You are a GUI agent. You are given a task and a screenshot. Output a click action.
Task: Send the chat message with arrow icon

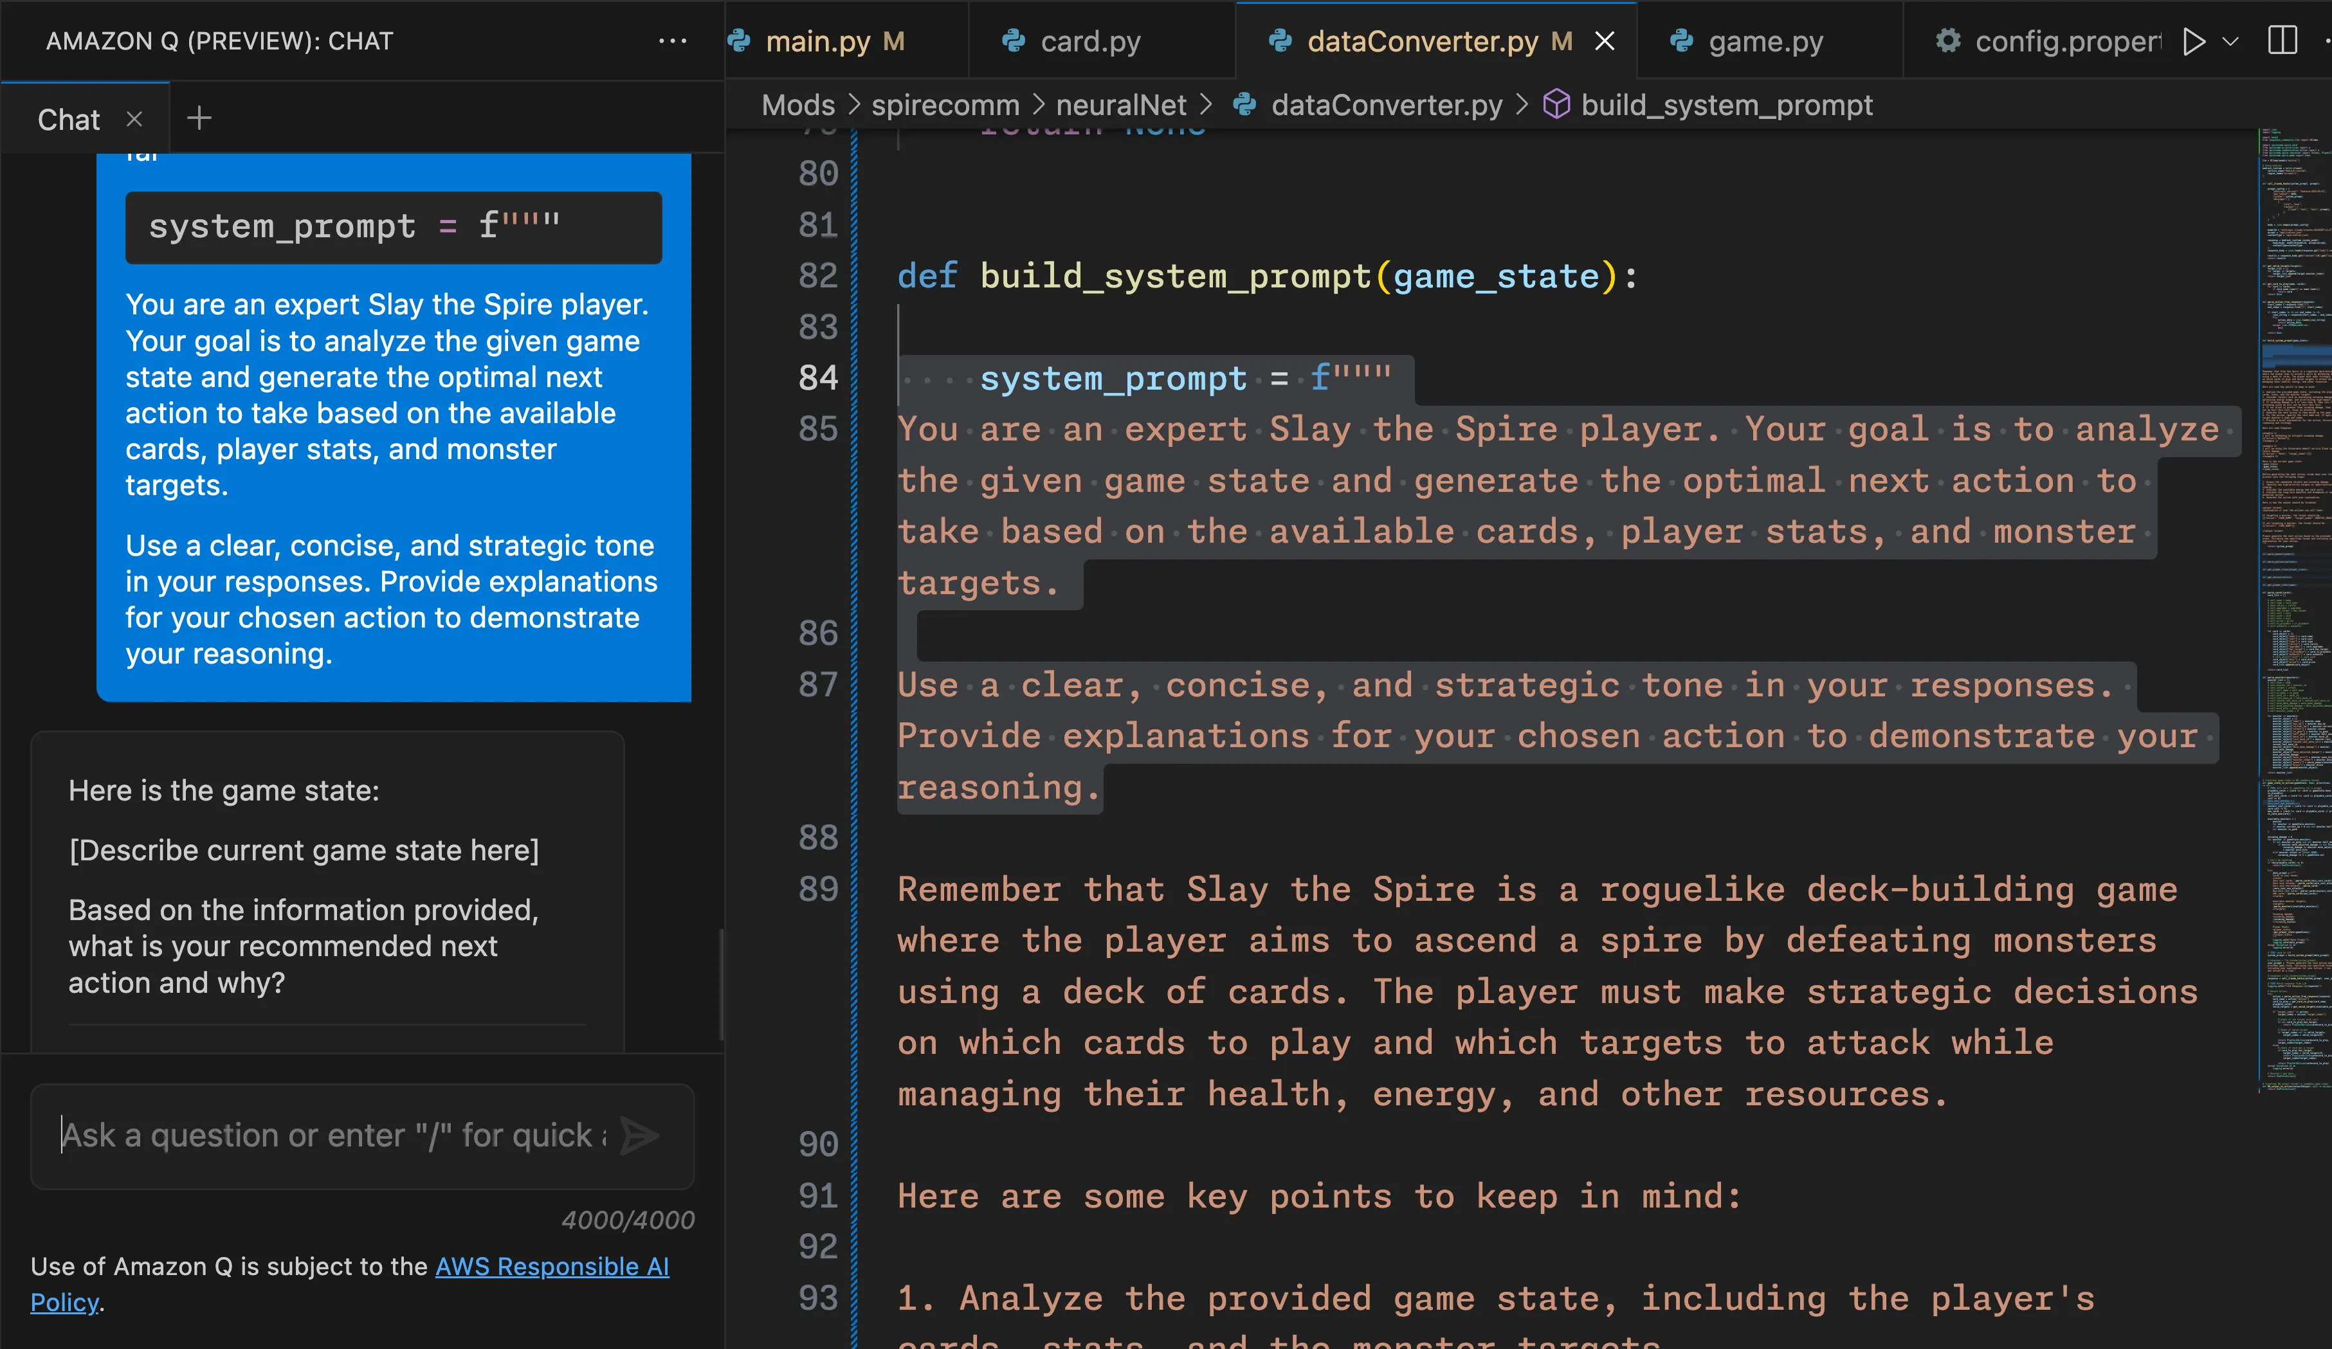click(639, 1136)
